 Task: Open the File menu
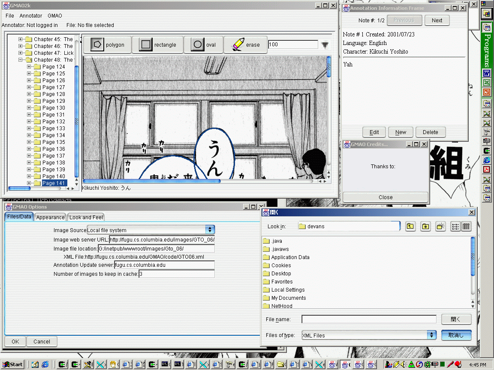10,16
